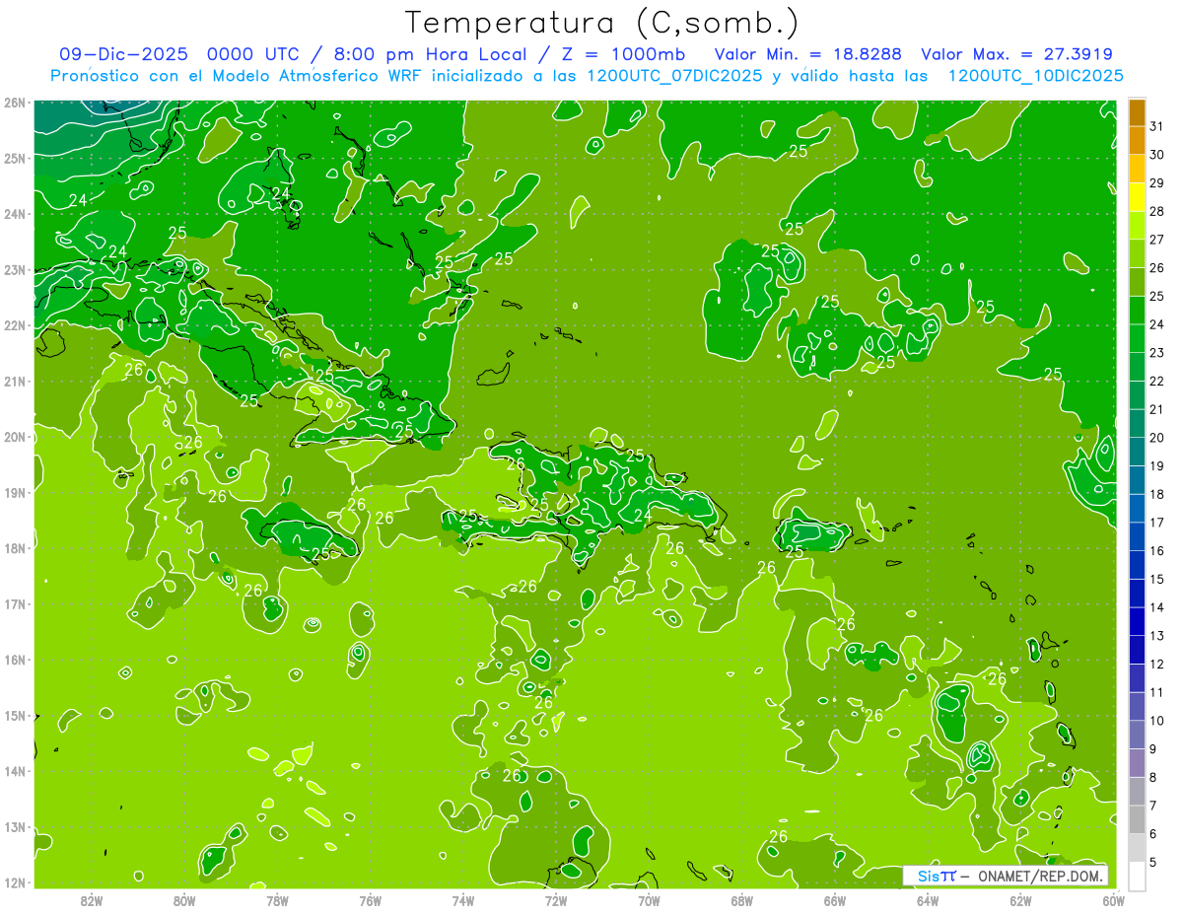This screenshot has height=914, width=1183.
Task: Select the "26N" latitude axis label
Action: 14,103
